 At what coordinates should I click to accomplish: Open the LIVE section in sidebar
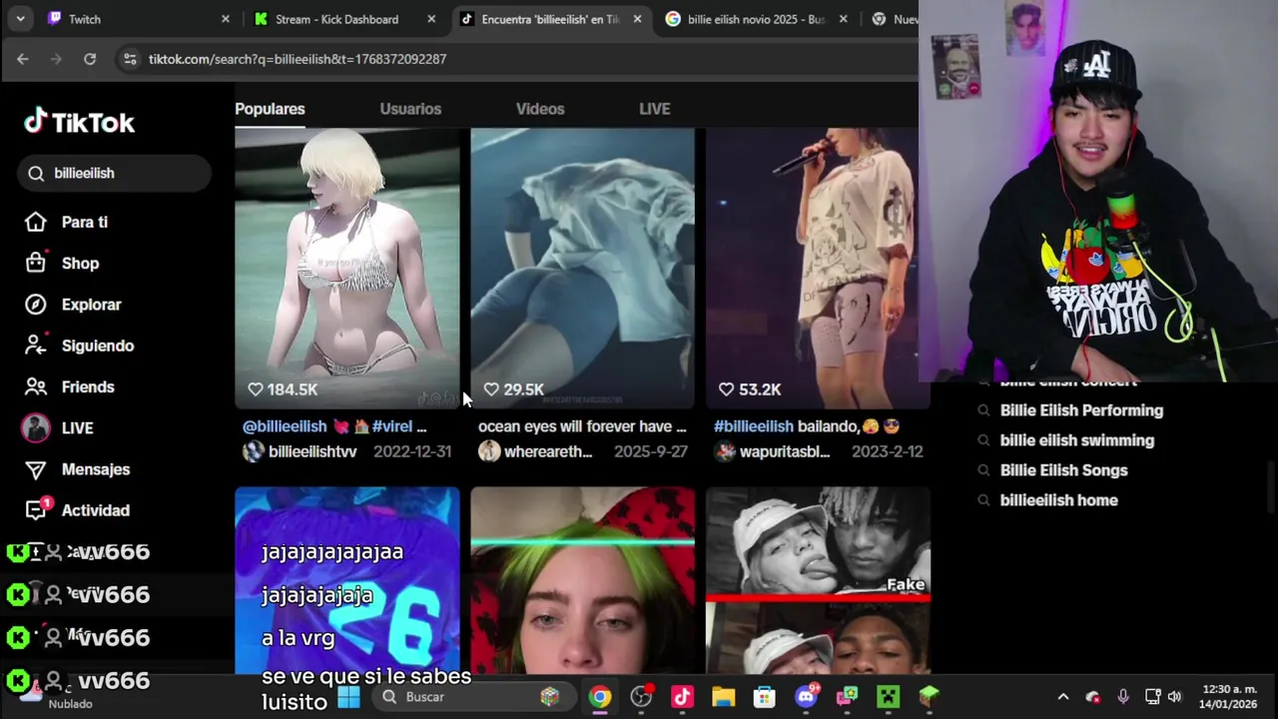click(58, 427)
